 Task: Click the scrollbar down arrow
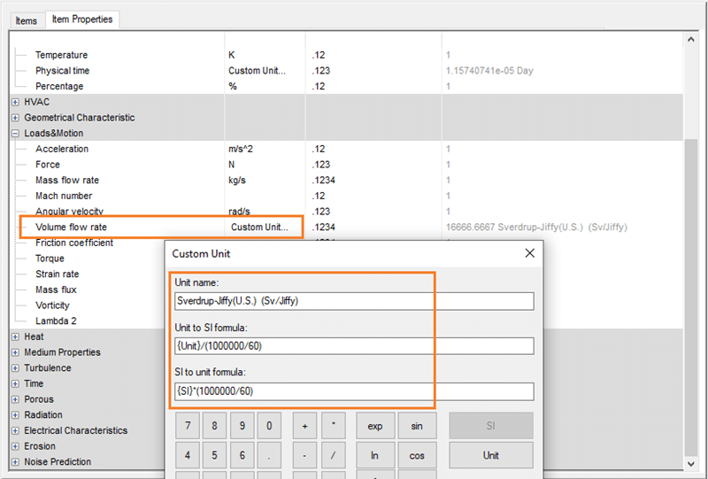tap(691, 464)
